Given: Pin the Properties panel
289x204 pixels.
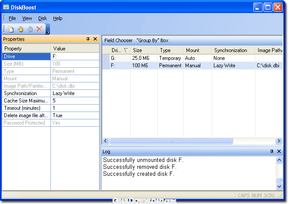Looking at the screenshot, I should point(88,39).
